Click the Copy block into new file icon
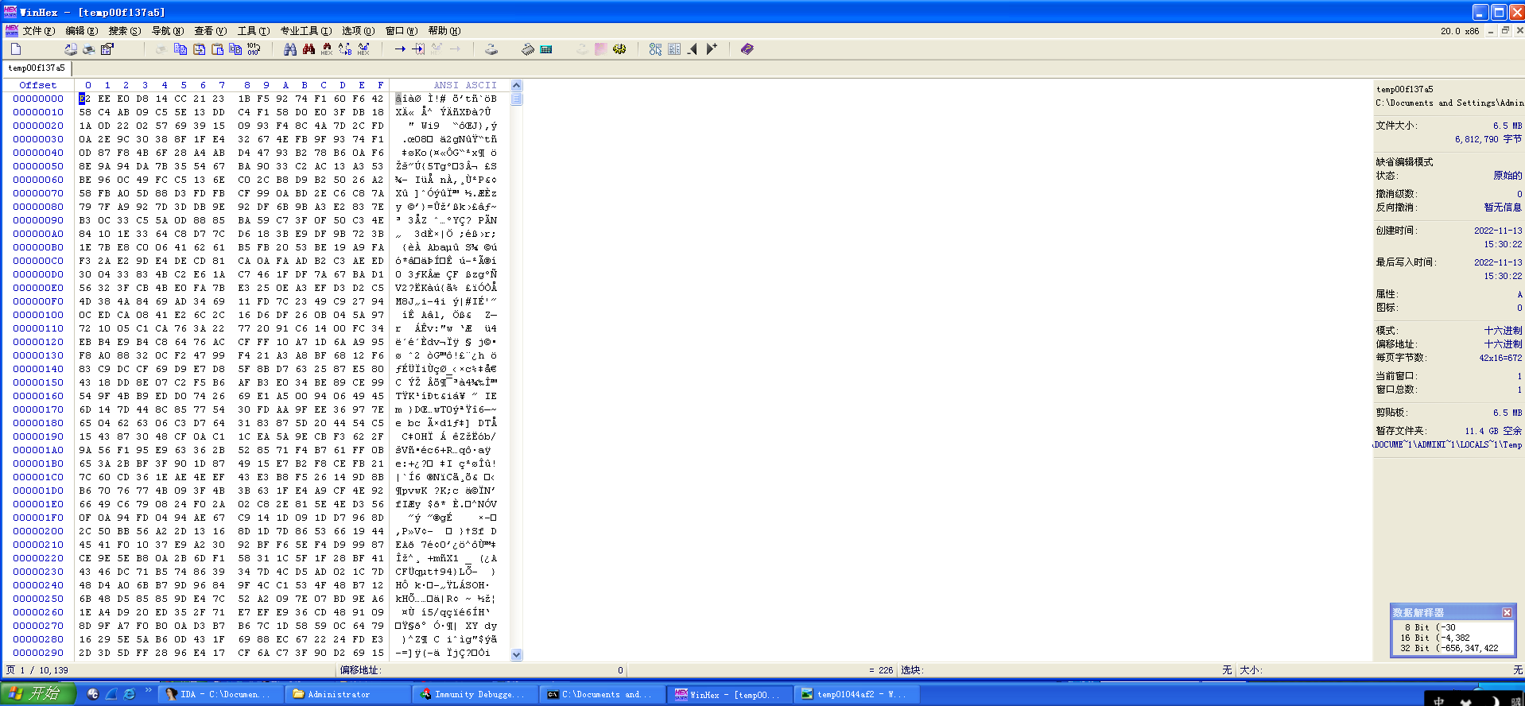 tap(199, 49)
